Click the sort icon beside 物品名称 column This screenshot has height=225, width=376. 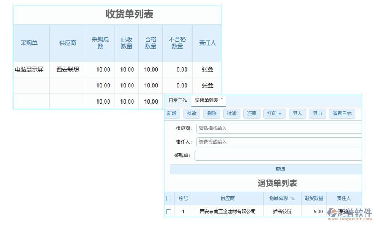[x=293, y=198]
